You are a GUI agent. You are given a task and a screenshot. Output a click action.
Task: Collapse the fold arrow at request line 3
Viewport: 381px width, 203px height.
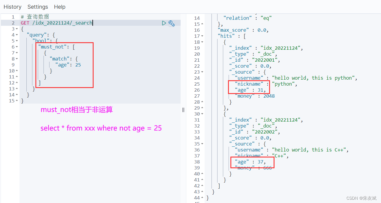pyautogui.click(x=17, y=29)
